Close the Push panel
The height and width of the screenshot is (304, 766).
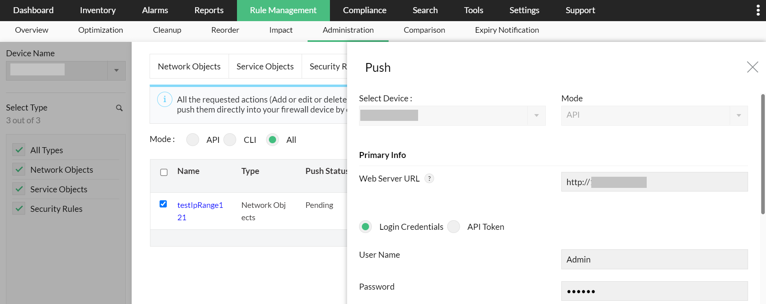[x=752, y=67]
